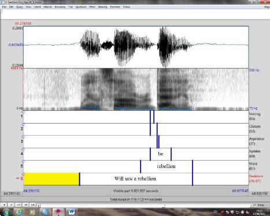This screenshot has height=216, width=270.
Task: Open the File menu
Action: [x=4, y=7]
